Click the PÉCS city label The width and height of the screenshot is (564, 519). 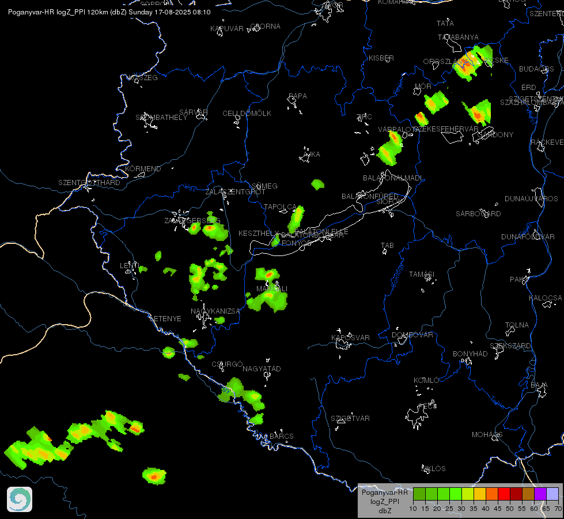[x=427, y=407]
